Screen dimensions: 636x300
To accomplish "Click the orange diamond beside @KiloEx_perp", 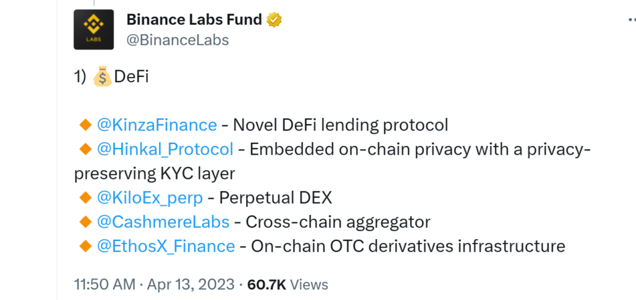I will pos(85,198).
